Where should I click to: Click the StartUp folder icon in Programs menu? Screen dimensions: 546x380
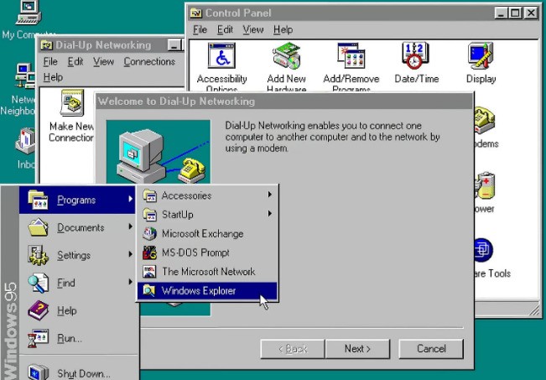(x=150, y=215)
